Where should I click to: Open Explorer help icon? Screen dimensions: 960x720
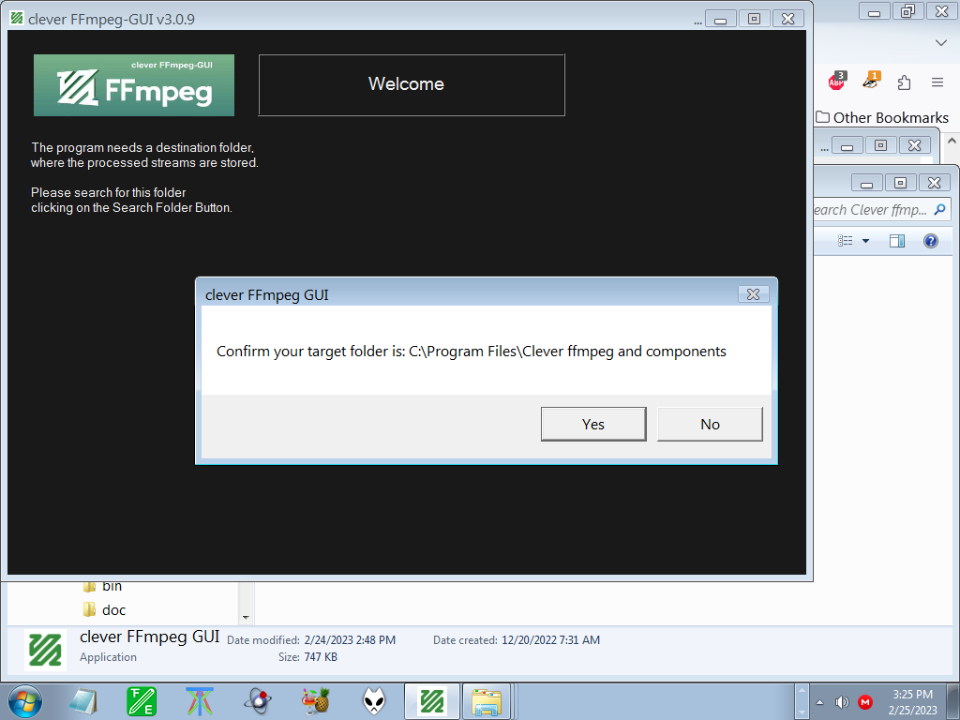coord(931,241)
